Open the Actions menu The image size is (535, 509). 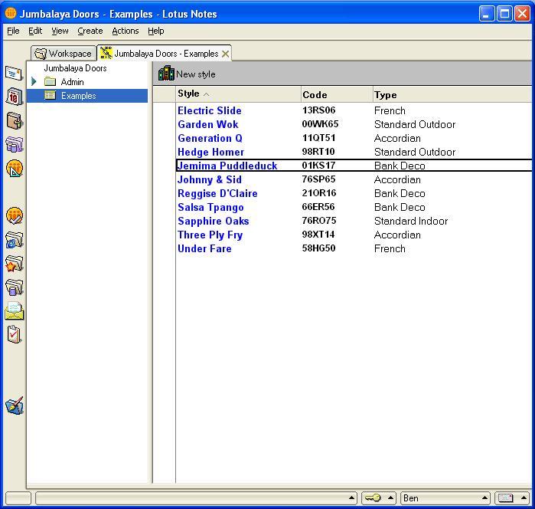125,31
